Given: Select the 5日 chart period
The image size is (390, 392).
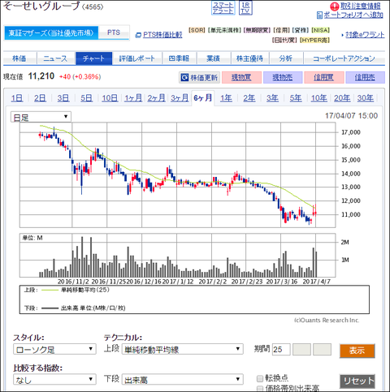Looking at the screenshot, I should [86, 98].
